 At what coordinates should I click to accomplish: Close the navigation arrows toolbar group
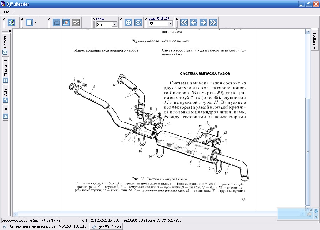pyautogui.click(x=177, y=19)
